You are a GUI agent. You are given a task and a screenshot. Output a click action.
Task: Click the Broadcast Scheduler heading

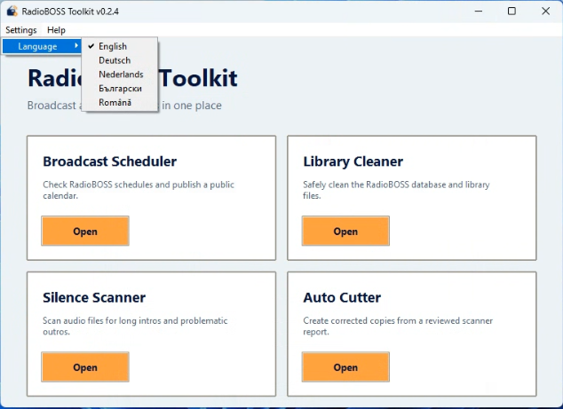tap(109, 161)
